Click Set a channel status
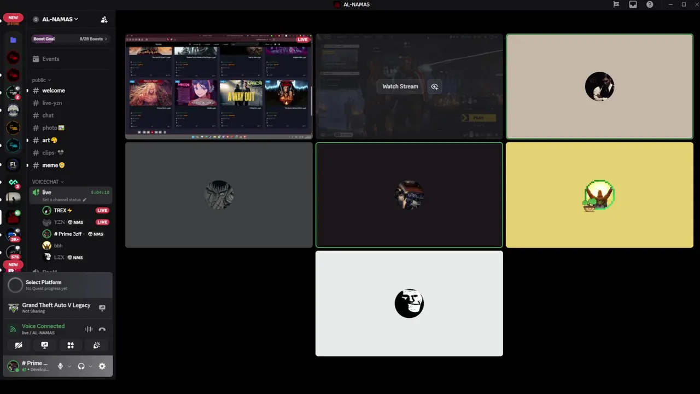 coord(64,200)
